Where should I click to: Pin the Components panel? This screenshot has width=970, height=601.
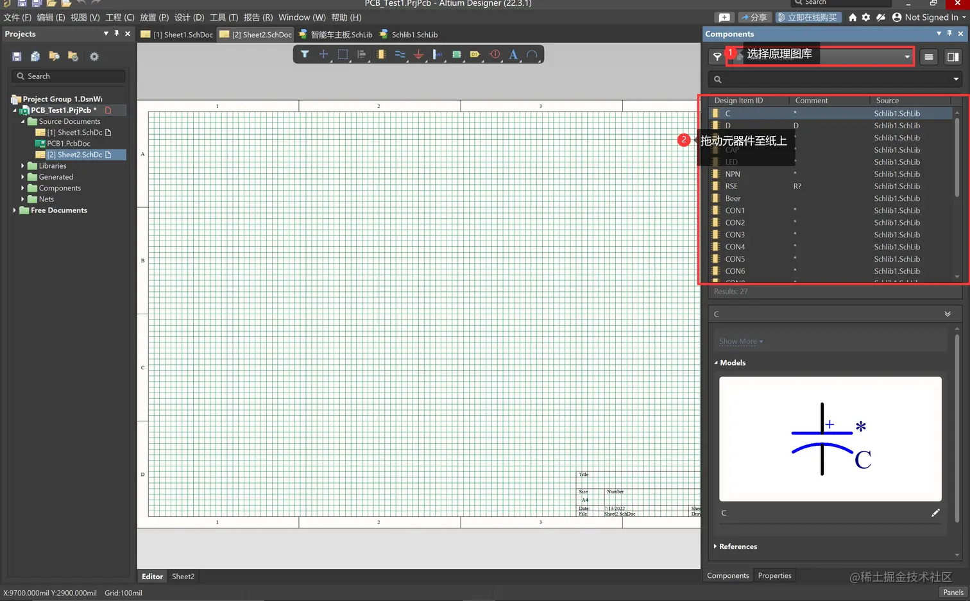click(x=949, y=33)
